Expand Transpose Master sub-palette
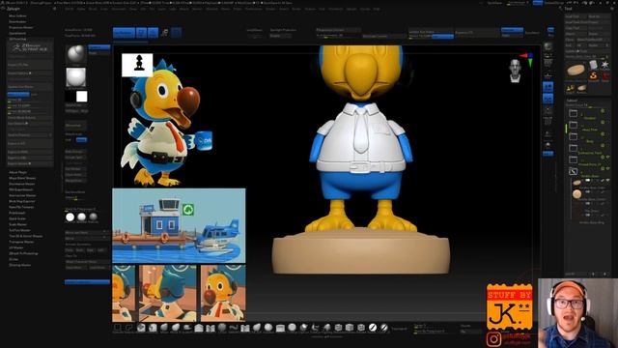 [21, 242]
